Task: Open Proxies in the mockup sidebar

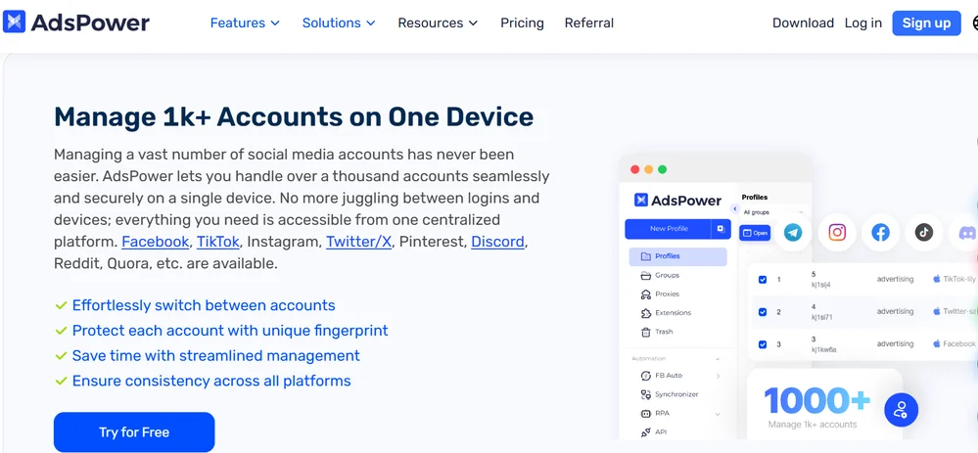Action: 660,294
